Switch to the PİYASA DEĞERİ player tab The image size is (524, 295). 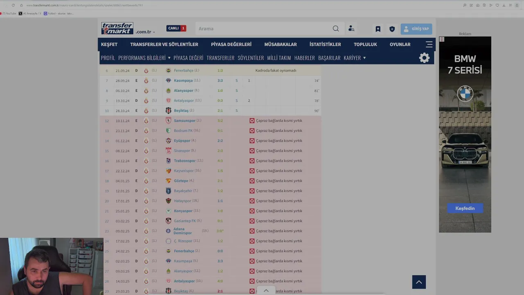tap(188, 58)
